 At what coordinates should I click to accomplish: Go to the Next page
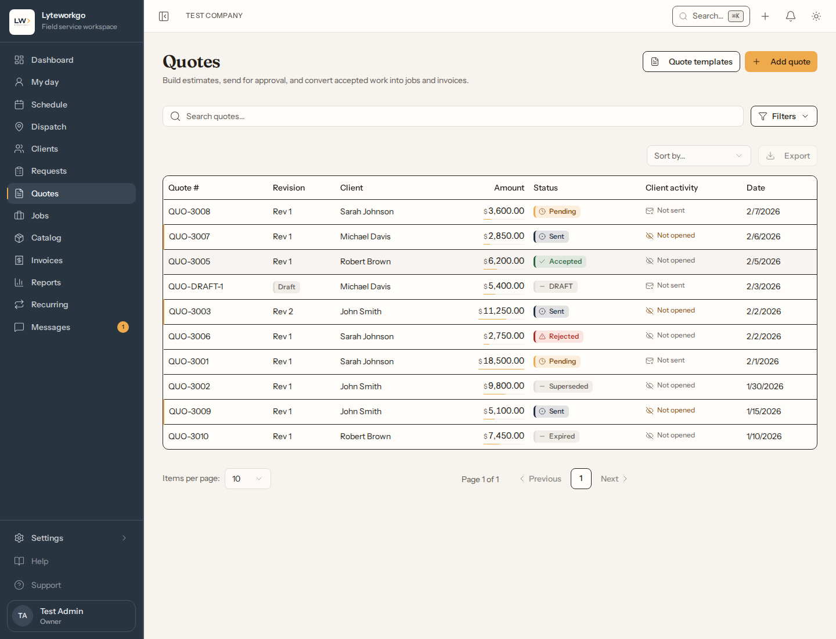614,479
